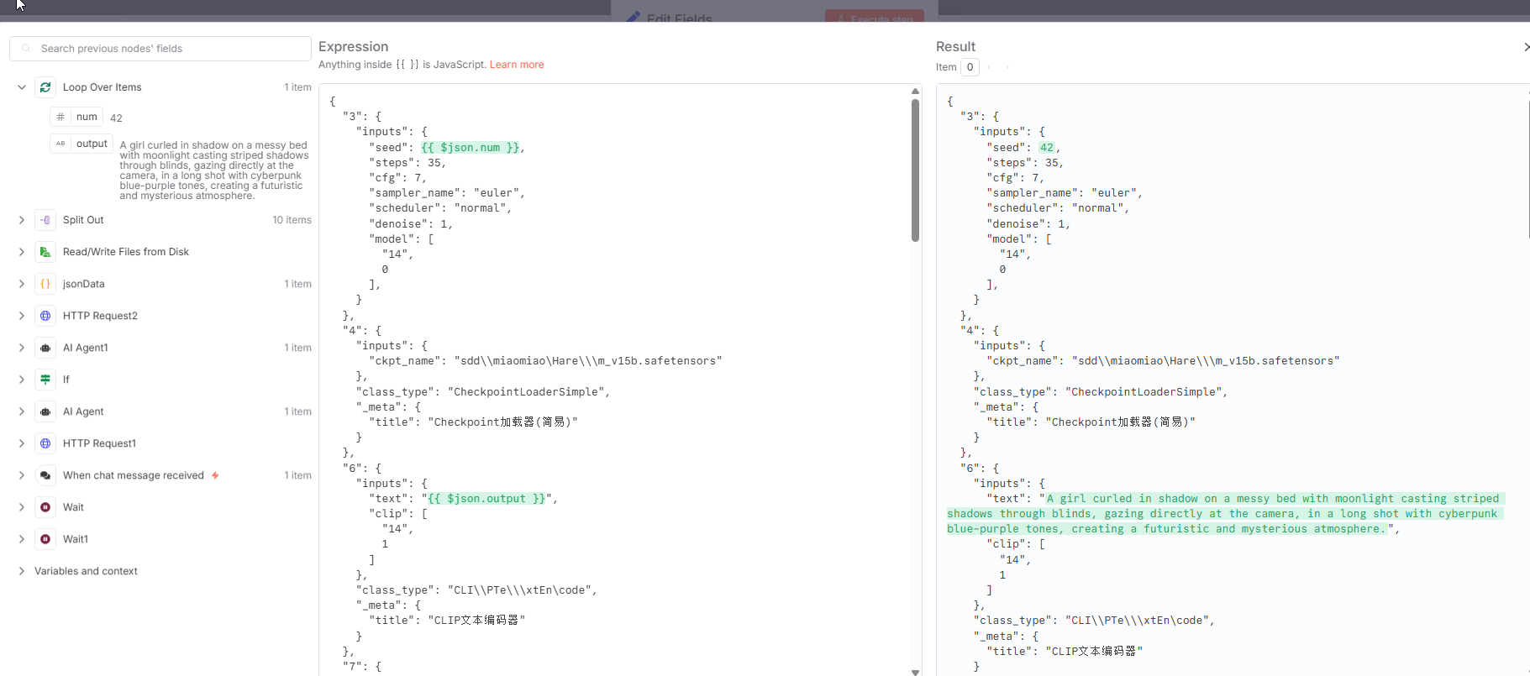Viewport: 1530px width, 676px height.
Task: Click the expression editor vertical scrollbar
Action: point(915,170)
